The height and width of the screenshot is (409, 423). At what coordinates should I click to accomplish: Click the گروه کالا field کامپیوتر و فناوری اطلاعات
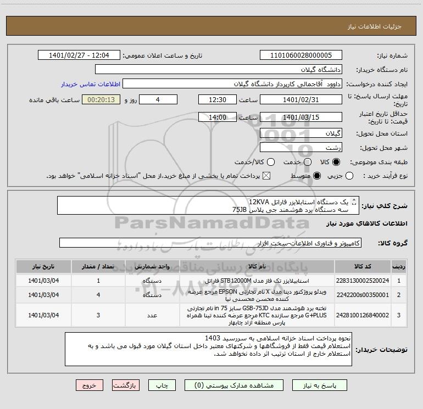tap(210, 243)
